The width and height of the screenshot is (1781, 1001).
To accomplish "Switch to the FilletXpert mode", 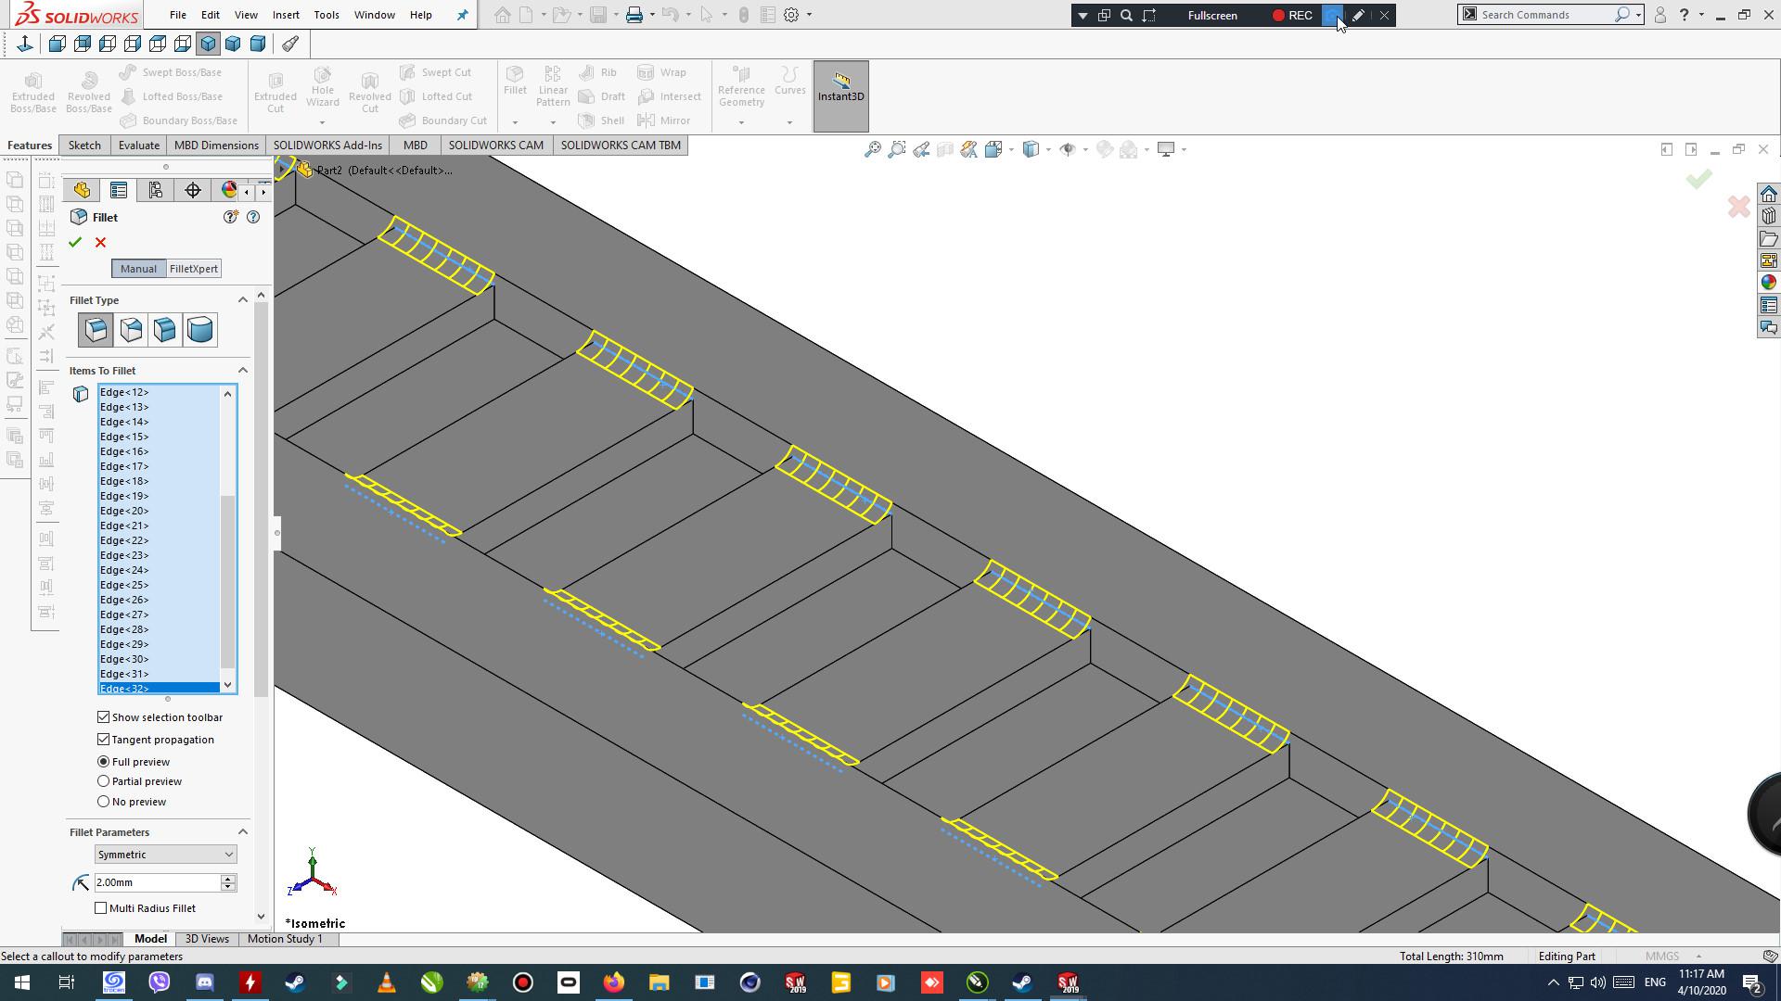I will pyautogui.click(x=193, y=269).
